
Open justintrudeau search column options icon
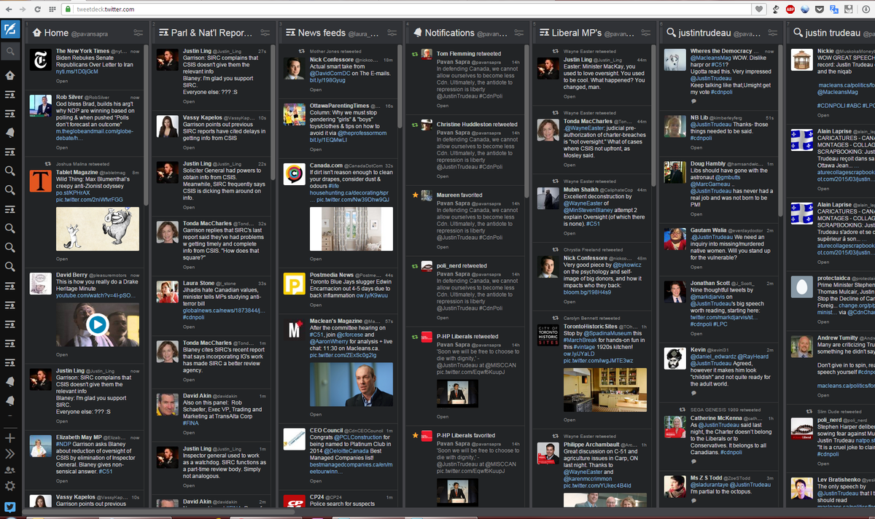coord(773,33)
